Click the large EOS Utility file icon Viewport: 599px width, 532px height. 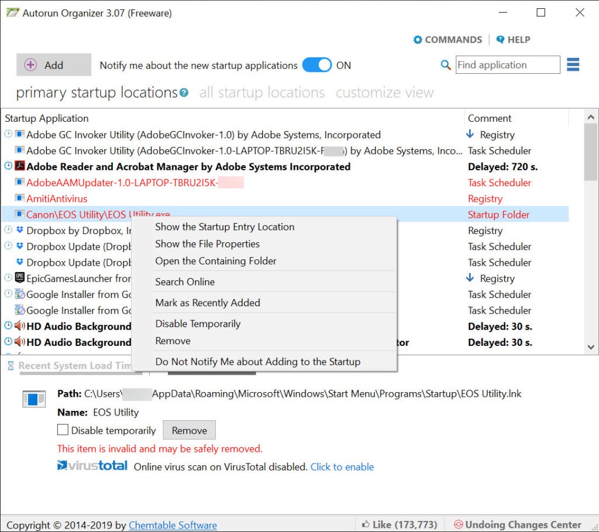34,399
